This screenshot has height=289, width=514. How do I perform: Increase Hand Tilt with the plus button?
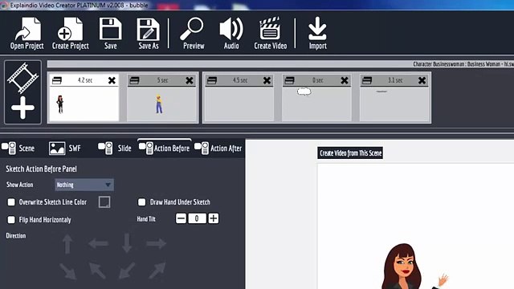pos(214,218)
